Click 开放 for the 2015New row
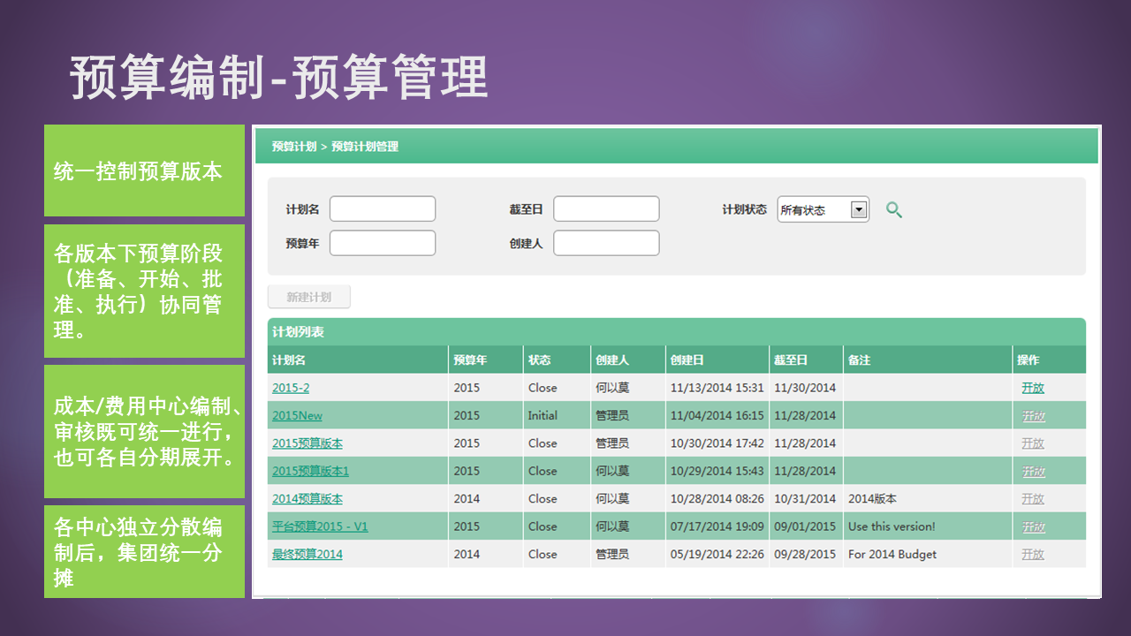1131x636 pixels. point(1033,415)
